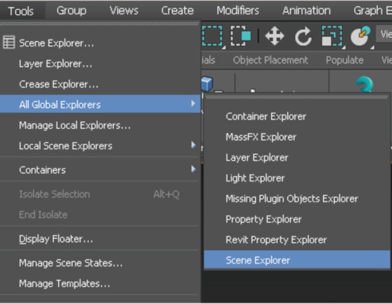The width and height of the screenshot is (392, 304).
Task: Click the Scene Explorer list icon in Tools menu
Action: coord(9,43)
